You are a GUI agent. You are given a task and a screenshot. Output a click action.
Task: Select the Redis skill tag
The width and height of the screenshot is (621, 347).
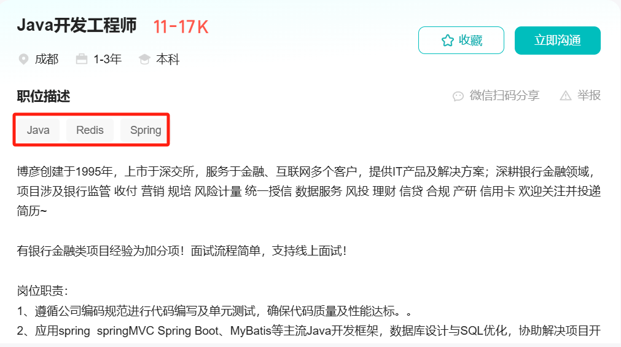[x=90, y=130]
